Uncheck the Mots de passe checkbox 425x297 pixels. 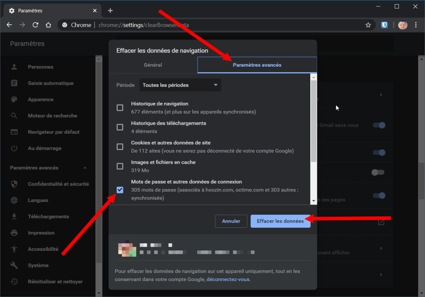(x=120, y=190)
